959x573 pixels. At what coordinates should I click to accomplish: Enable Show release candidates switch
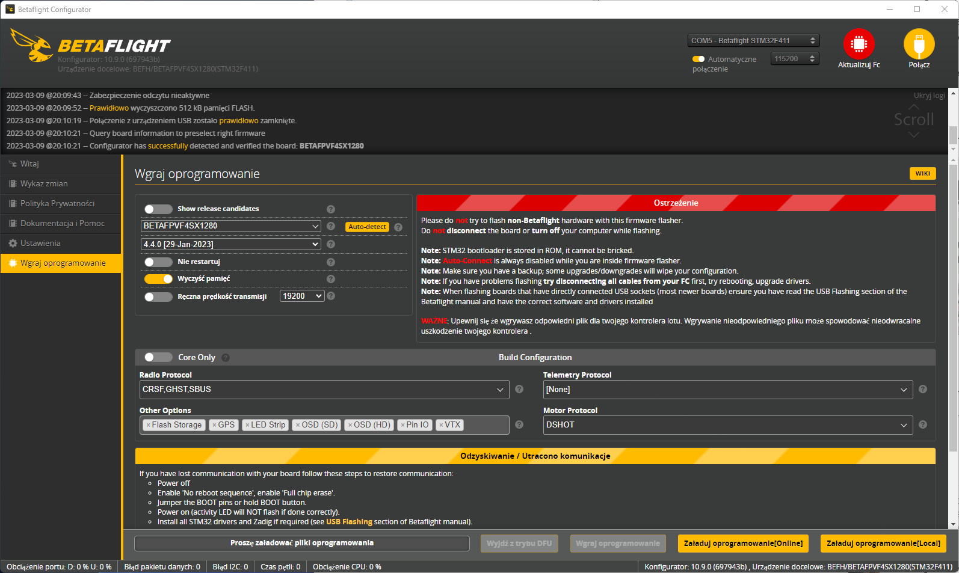click(158, 209)
